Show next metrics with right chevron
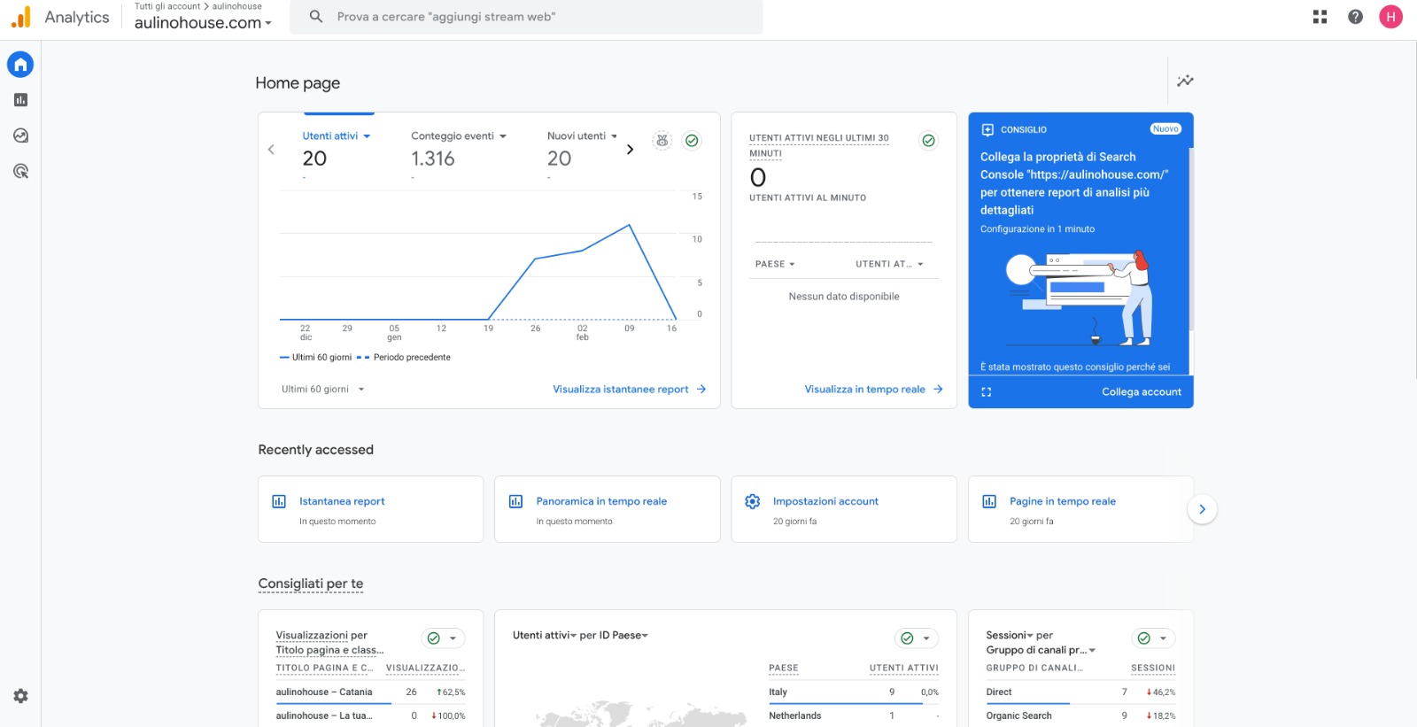Viewport: 1417px width, 727px height. click(x=630, y=150)
